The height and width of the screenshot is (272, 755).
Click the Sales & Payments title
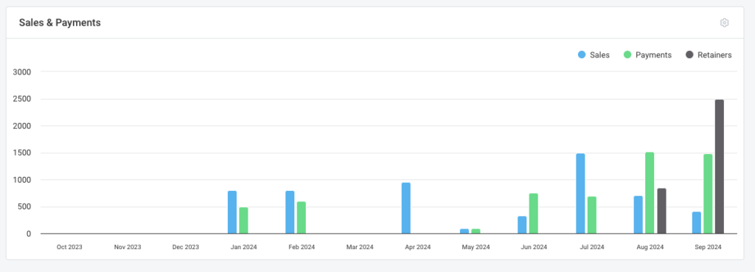click(x=60, y=23)
